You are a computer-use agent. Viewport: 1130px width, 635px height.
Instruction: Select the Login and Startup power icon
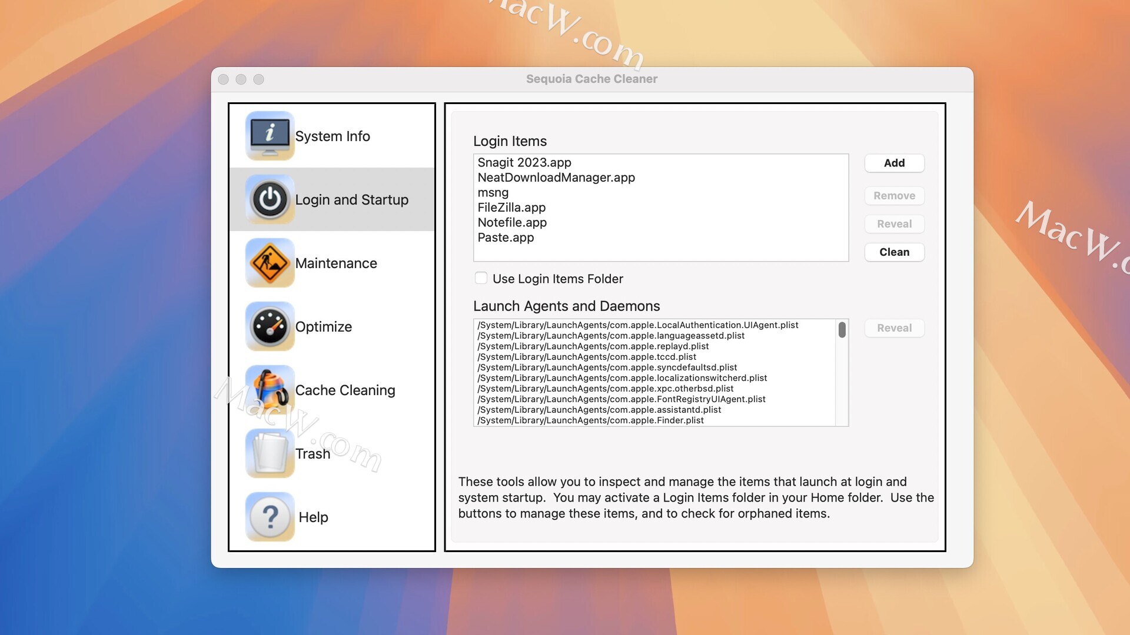270,199
